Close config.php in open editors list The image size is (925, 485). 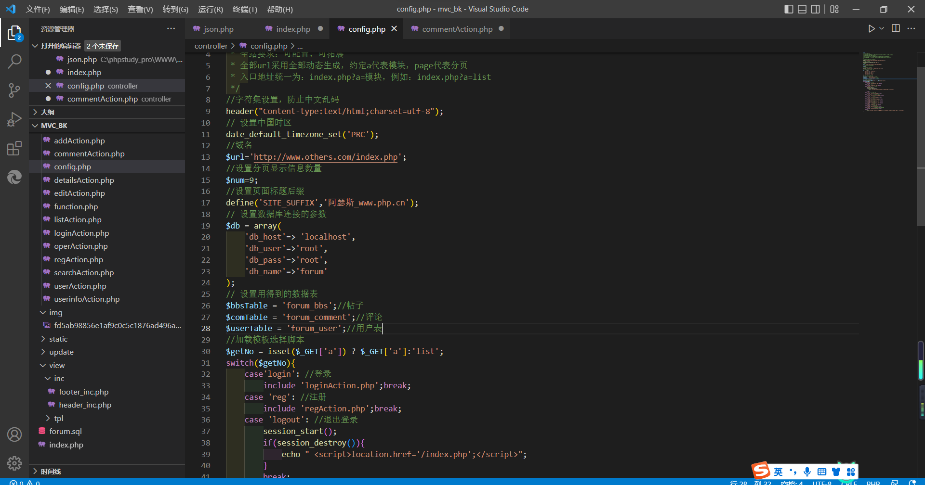[x=48, y=86]
